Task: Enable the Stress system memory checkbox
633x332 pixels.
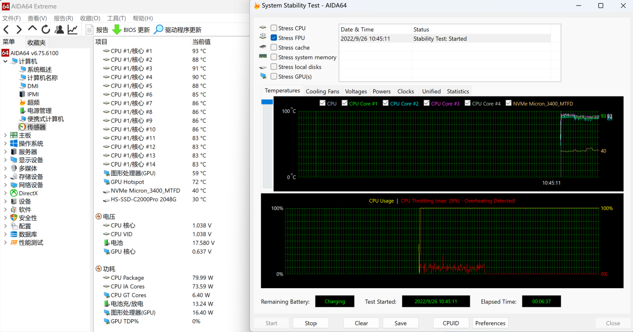Action: pos(274,57)
